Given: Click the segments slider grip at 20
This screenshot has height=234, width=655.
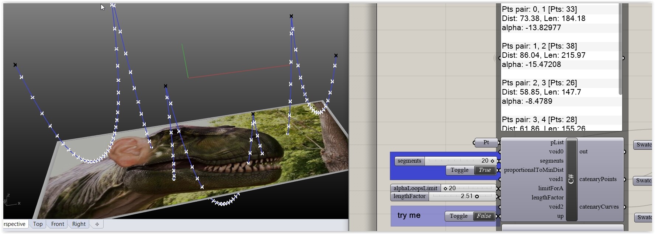Looking at the screenshot, I should [492, 161].
